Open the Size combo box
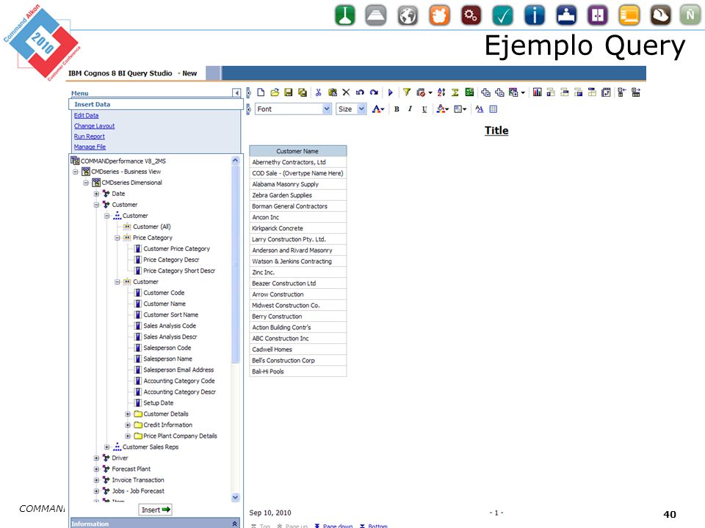This screenshot has height=528, width=705. pos(351,109)
